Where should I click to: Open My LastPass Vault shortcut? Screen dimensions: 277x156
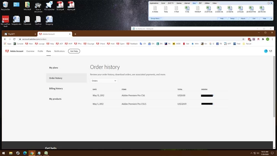[5, 21]
